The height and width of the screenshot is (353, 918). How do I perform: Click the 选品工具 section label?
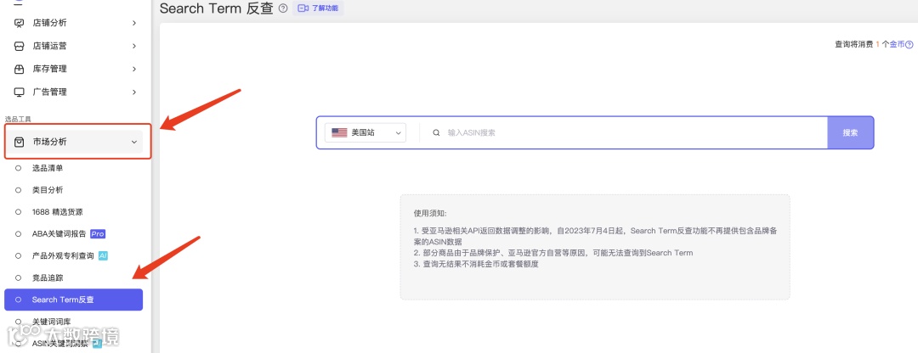[18, 120]
